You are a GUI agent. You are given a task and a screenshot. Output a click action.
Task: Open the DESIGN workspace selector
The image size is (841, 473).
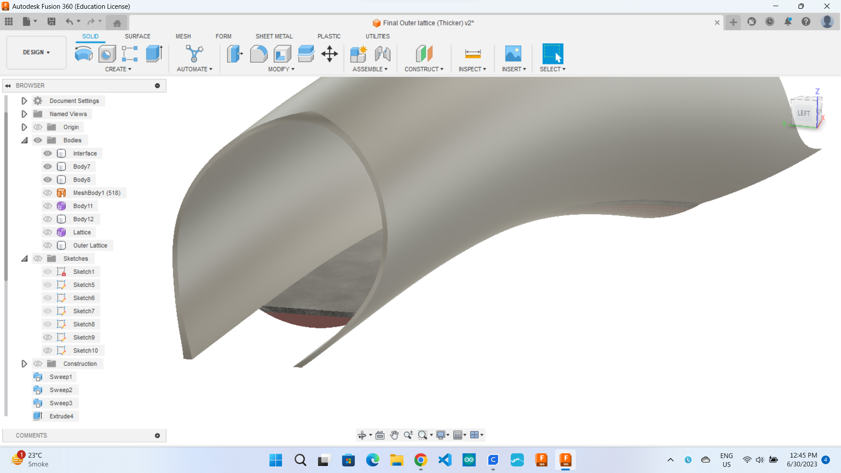click(x=36, y=52)
